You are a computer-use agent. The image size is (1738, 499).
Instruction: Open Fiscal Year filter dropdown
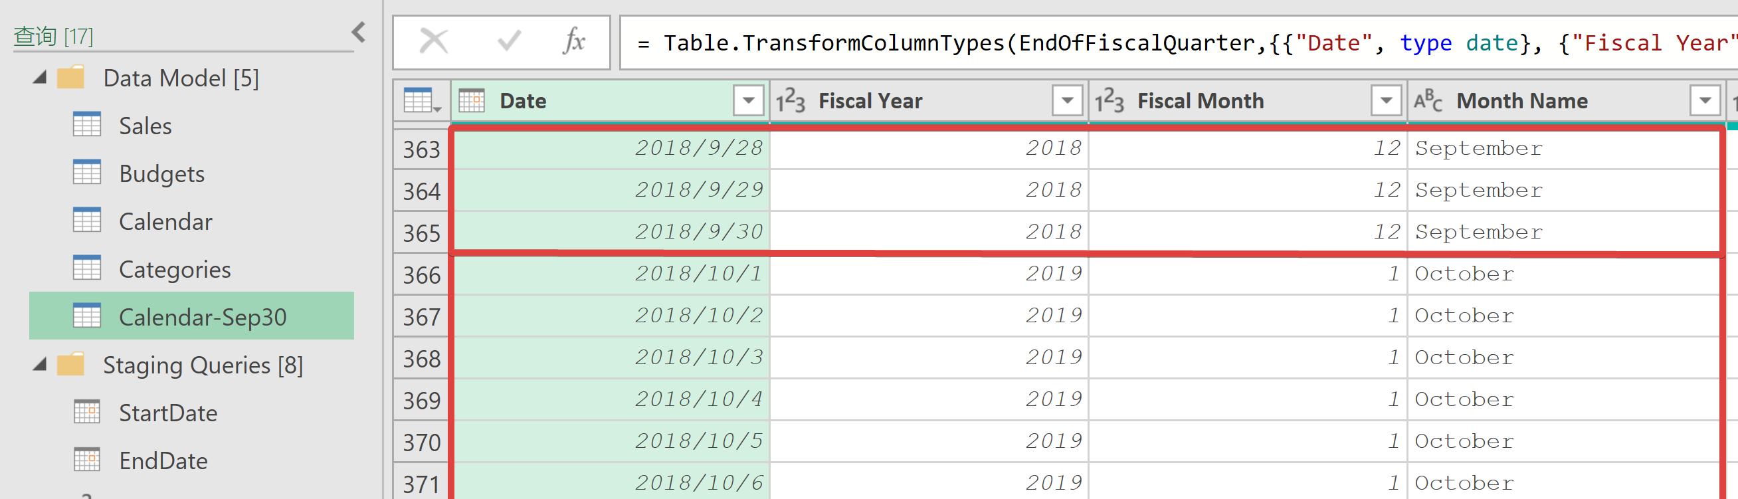(1068, 101)
